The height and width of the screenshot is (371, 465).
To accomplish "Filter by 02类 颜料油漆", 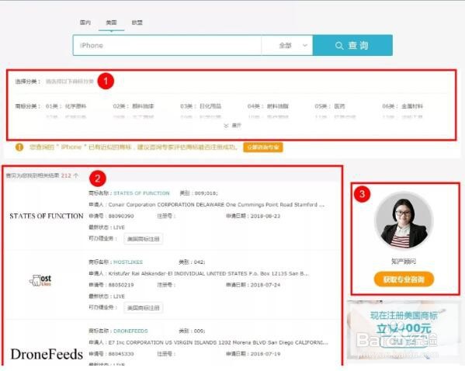I will coord(134,106).
